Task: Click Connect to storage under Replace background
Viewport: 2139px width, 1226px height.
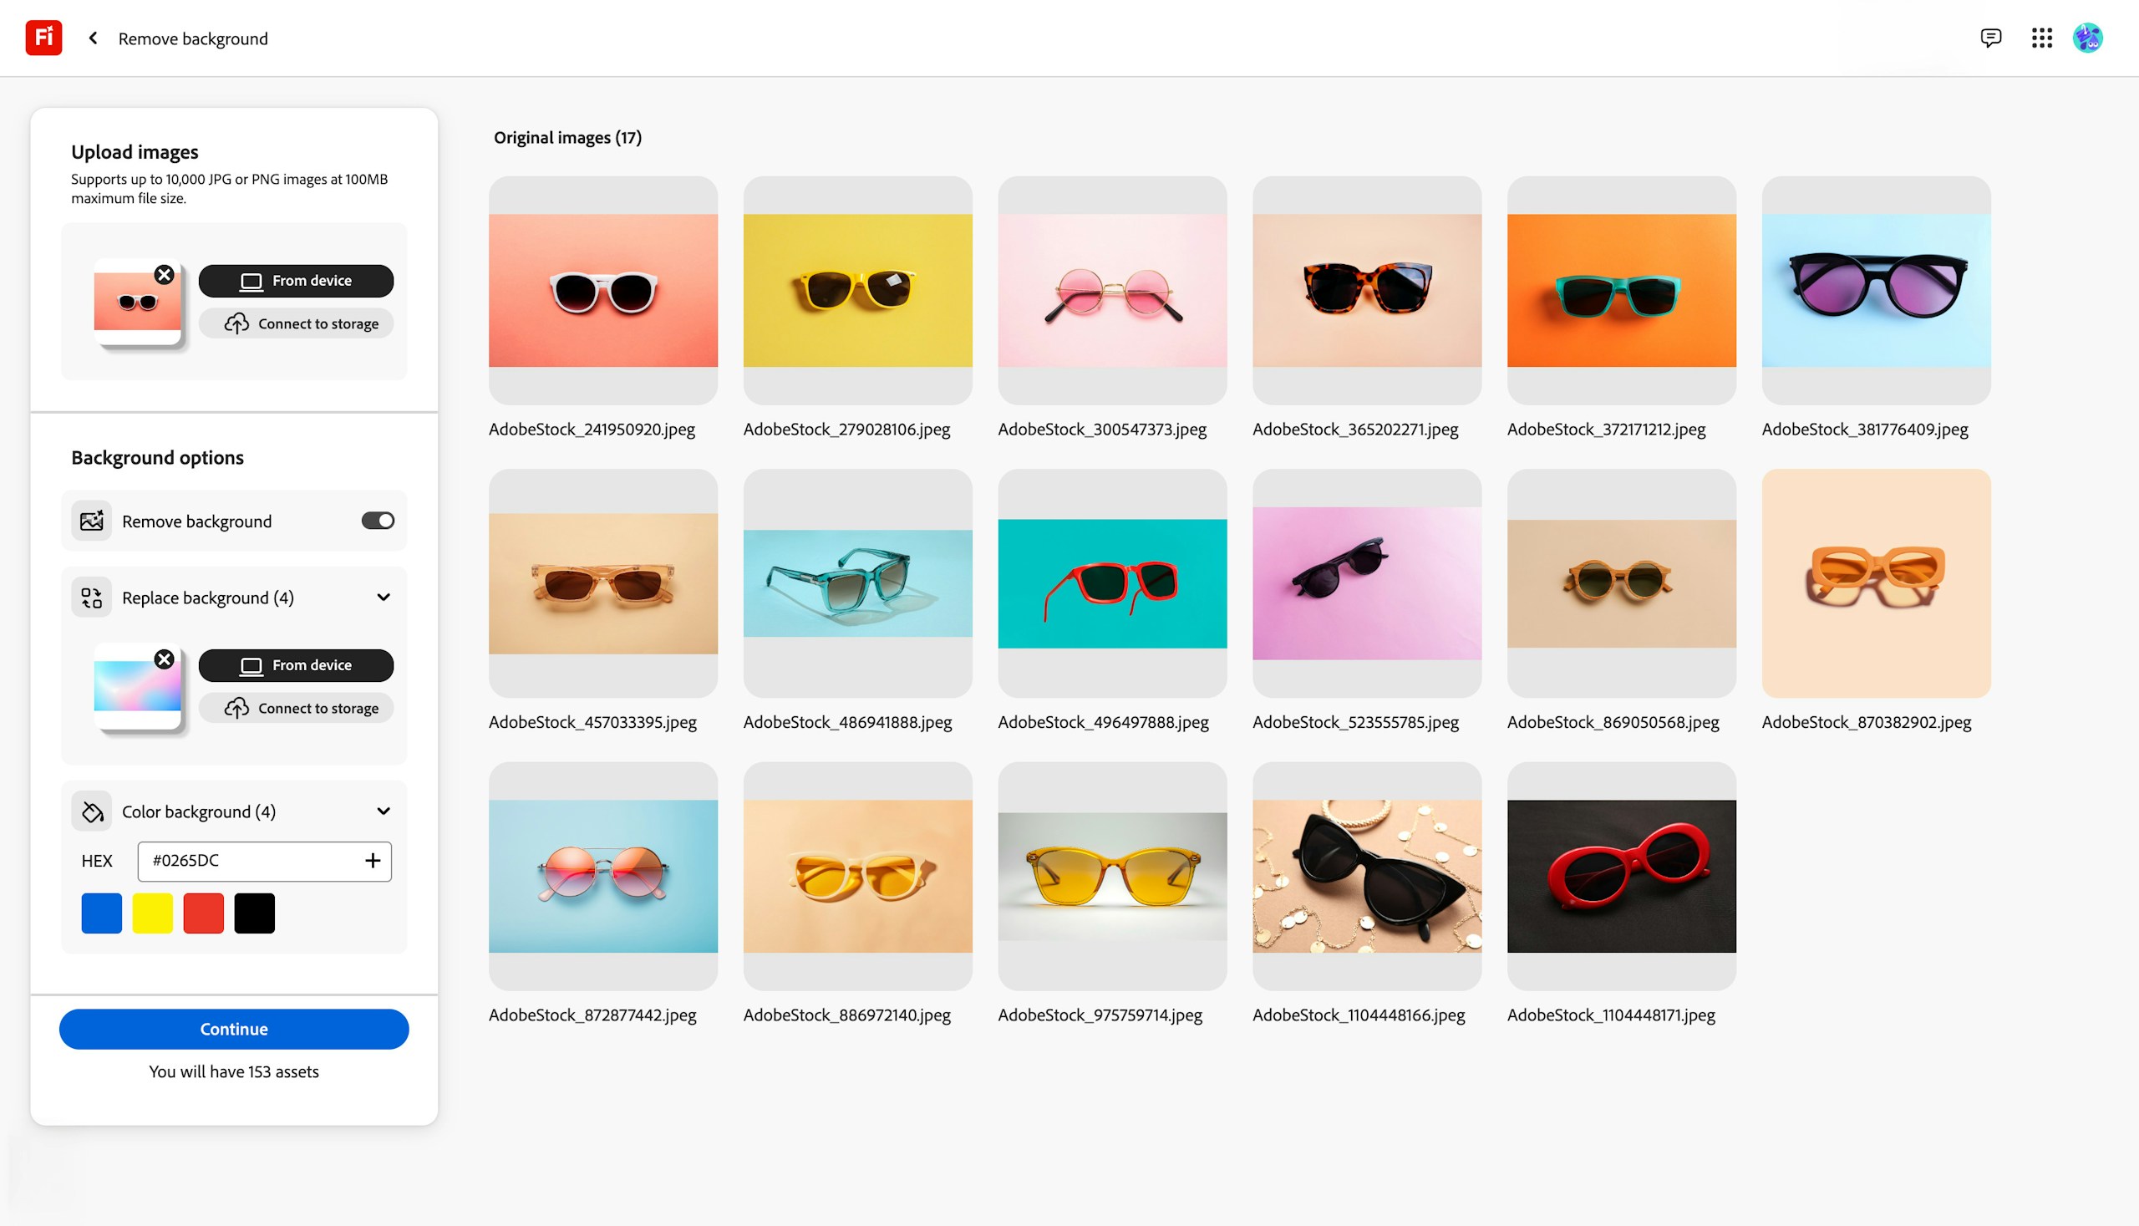Action: [297, 708]
